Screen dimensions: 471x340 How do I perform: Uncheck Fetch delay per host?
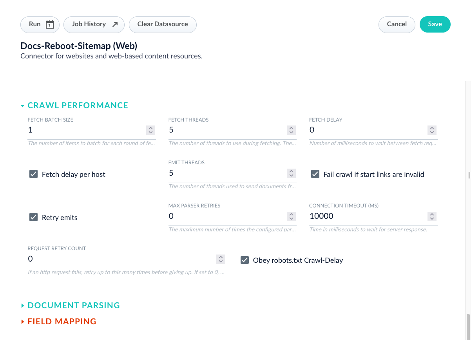[x=34, y=174]
